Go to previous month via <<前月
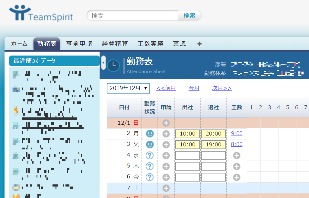This screenshot has height=198, width=309. 166,88
